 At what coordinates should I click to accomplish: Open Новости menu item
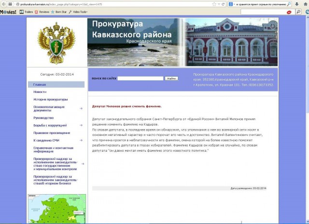click(x=40, y=92)
